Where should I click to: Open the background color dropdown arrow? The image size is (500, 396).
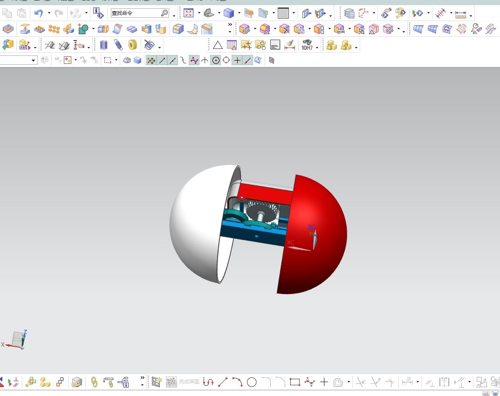[294, 13]
